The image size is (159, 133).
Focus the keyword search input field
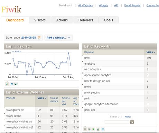[117, 122]
